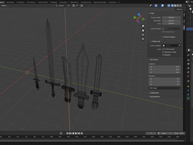This screenshot has width=193, height=145.
Task: Click the current frame number field
Action: (x=151, y=133)
